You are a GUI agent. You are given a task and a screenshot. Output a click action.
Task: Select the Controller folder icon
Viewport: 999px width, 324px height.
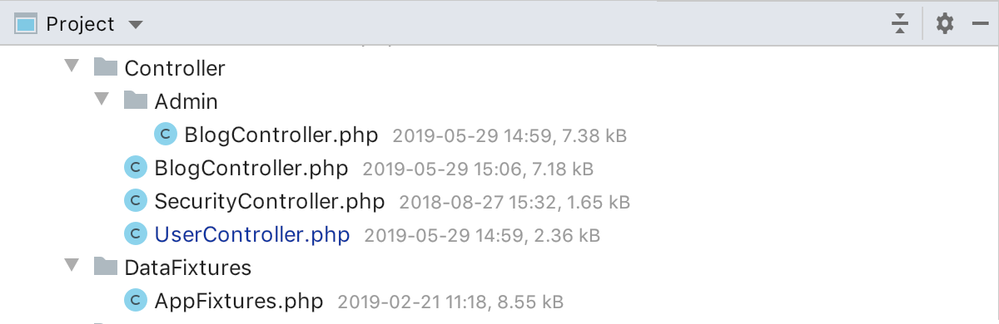(x=105, y=67)
